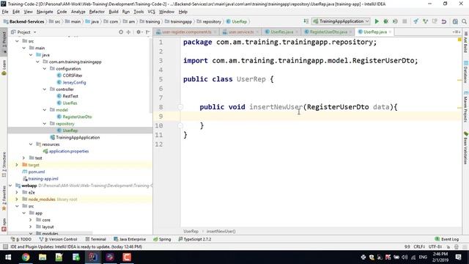Open Project panel settings gear
Screen dimensions: 469x264
pyautogui.click(x=139, y=32)
